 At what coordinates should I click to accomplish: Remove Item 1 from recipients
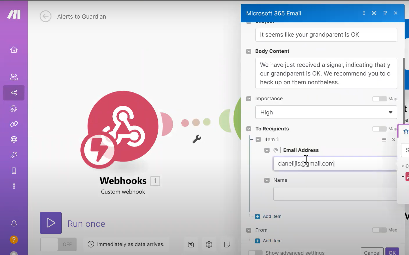coord(394,140)
